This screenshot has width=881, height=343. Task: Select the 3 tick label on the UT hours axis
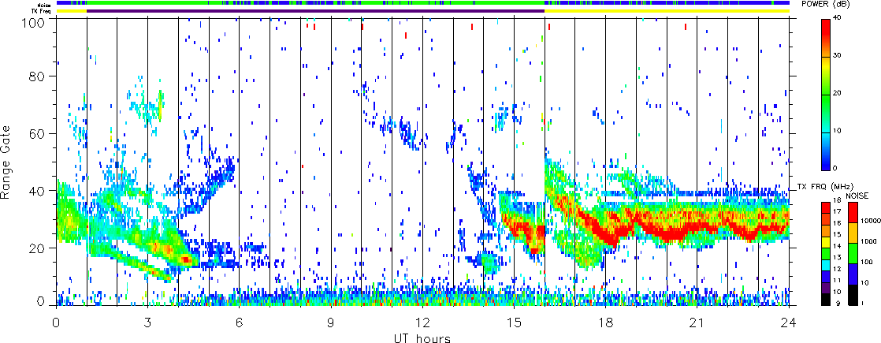click(148, 322)
